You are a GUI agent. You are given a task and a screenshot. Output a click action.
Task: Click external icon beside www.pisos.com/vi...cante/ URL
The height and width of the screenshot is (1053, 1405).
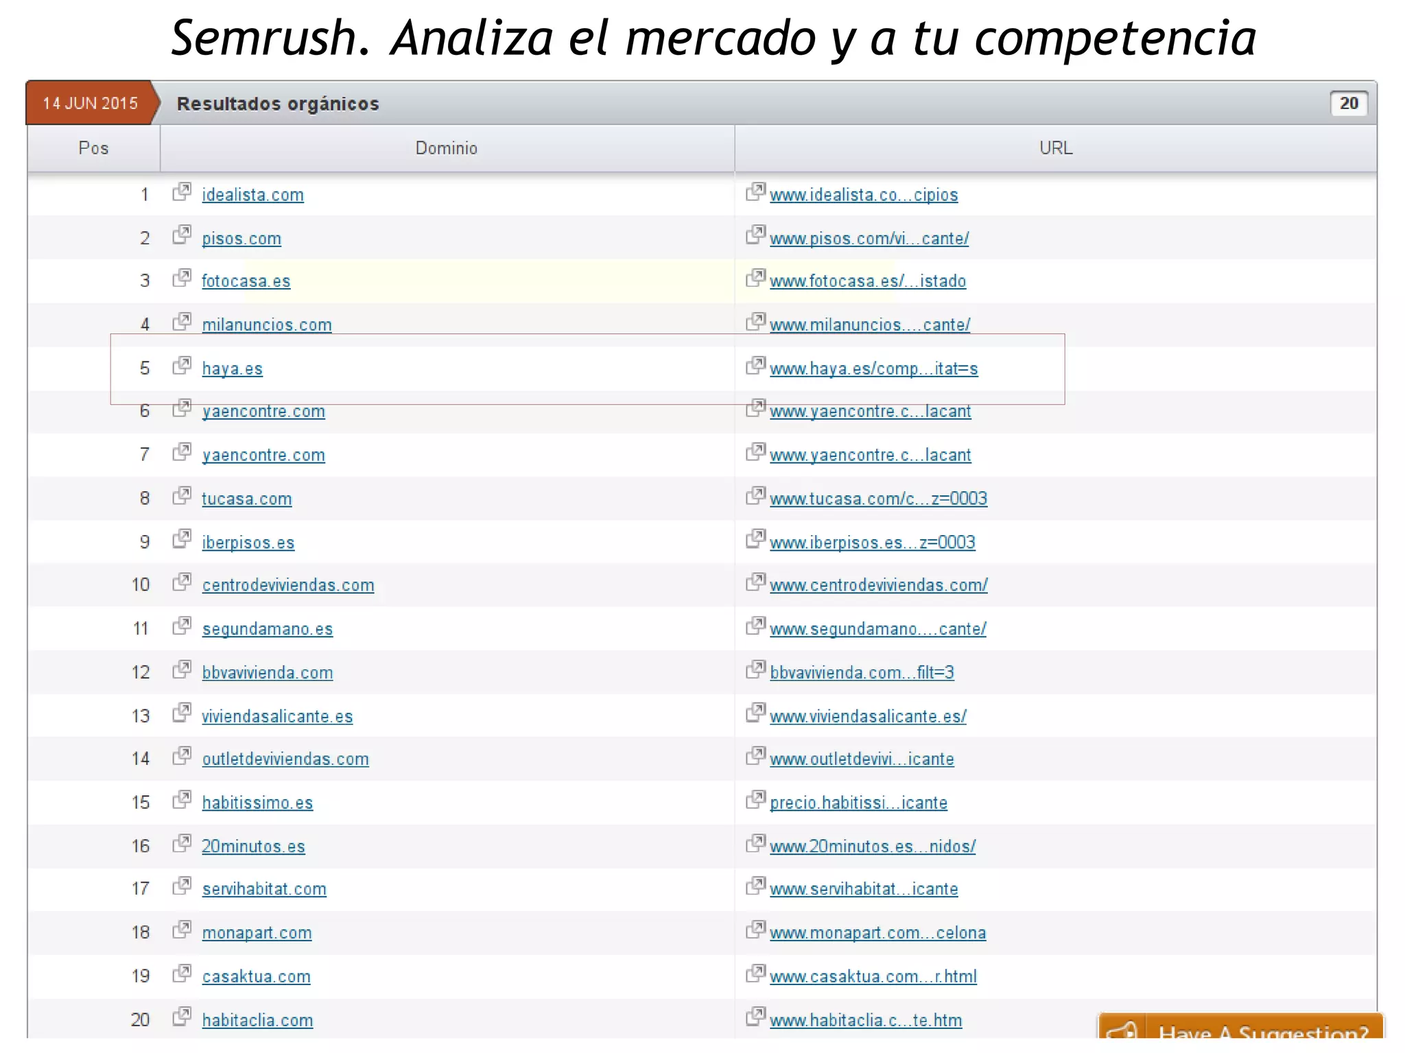tap(755, 235)
